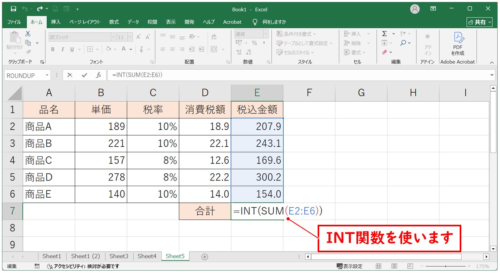Viewport: 500px width, 273px height.
Task: Click the Cut scissors icon
Action: [28, 34]
